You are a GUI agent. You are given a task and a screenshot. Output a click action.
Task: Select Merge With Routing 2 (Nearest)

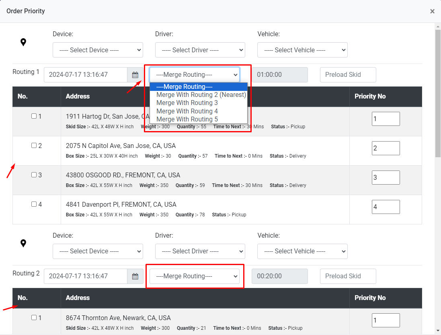click(199, 95)
